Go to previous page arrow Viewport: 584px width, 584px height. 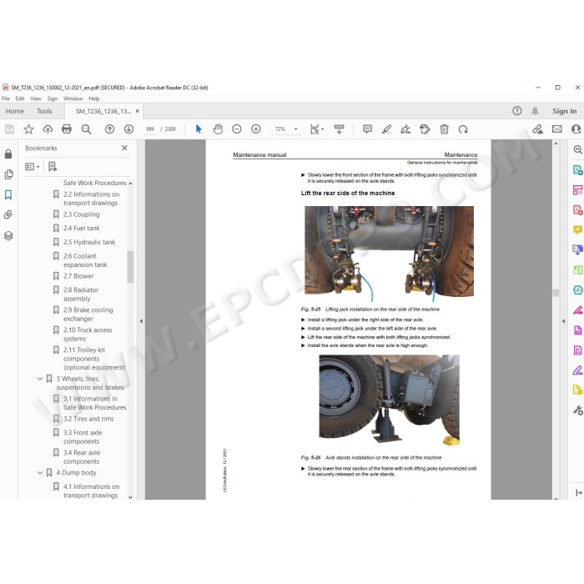[109, 129]
